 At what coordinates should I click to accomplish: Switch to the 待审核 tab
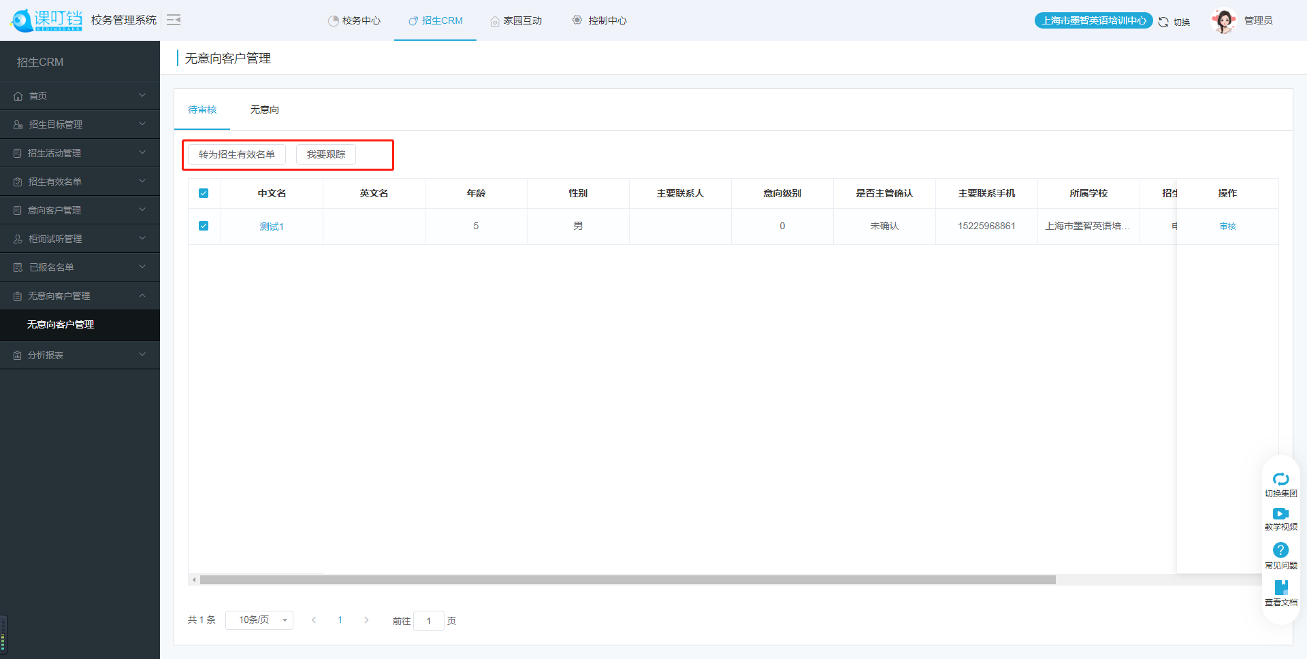tap(202, 109)
